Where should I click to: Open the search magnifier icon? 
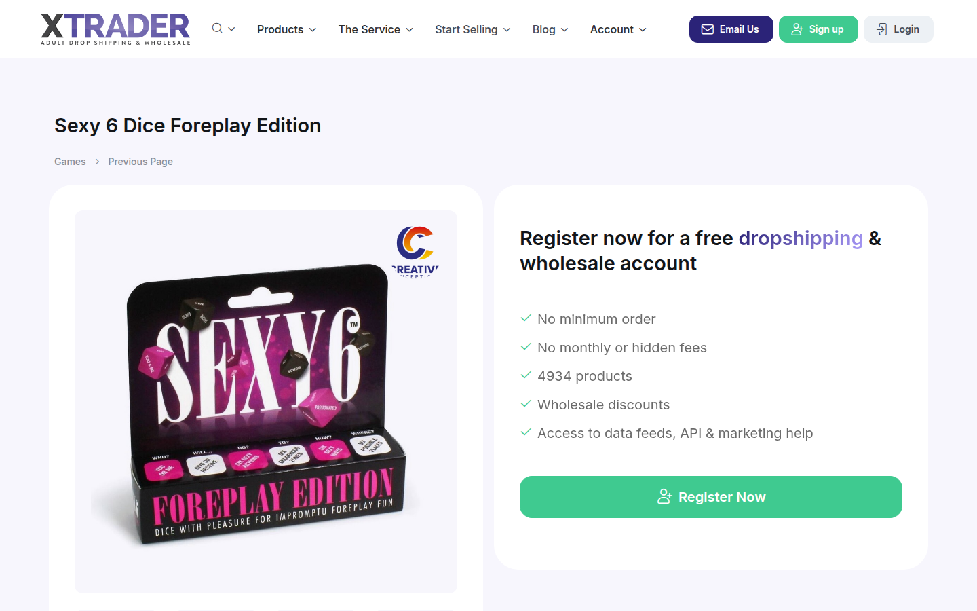pyautogui.click(x=217, y=29)
